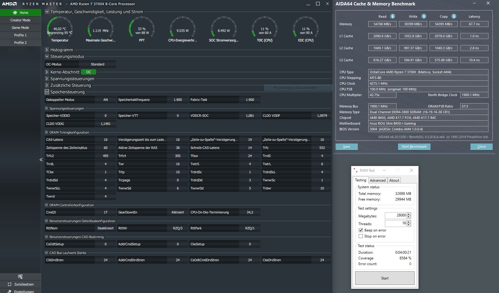The height and width of the screenshot is (293, 499).
Task: Switch to Game Mode
Action: tap(20, 28)
